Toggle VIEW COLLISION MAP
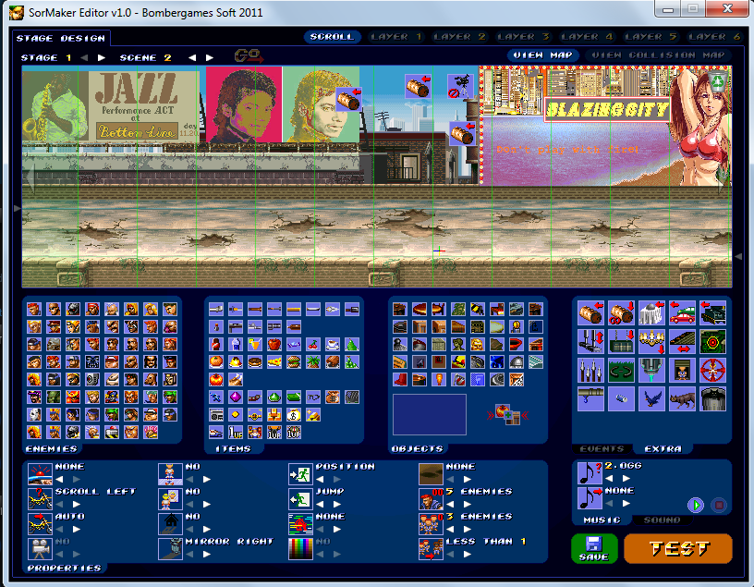This screenshot has width=754, height=587. point(658,55)
